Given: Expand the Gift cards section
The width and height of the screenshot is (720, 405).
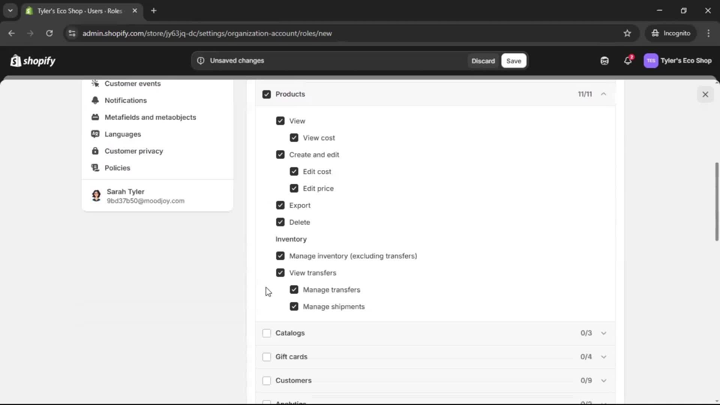Looking at the screenshot, I should click(604, 357).
